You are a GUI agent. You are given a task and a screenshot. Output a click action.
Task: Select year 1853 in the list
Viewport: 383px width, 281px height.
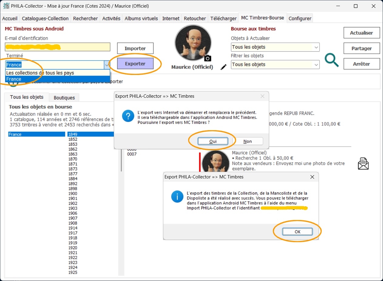pos(73,144)
